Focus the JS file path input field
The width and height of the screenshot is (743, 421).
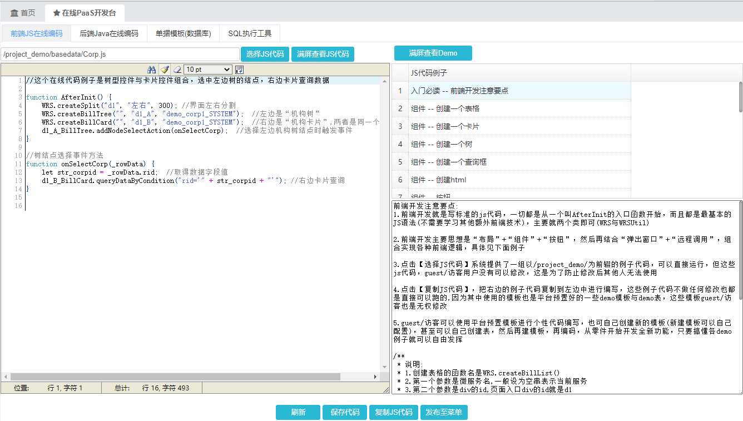[x=120, y=54]
